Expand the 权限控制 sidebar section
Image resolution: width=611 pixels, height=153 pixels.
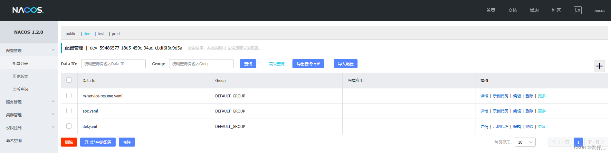[x=29, y=128]
